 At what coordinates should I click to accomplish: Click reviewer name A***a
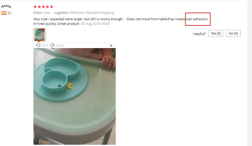6,6
